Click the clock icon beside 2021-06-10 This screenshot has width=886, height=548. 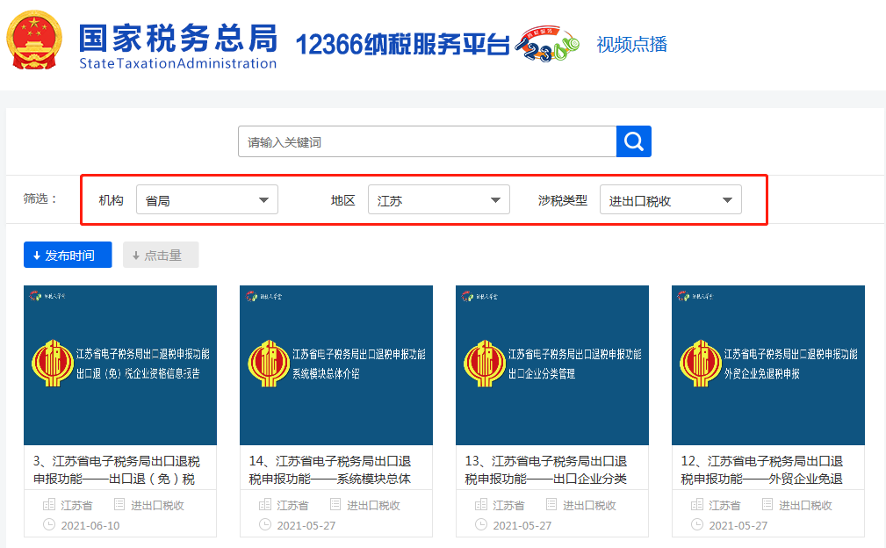(x=49, y=524)
